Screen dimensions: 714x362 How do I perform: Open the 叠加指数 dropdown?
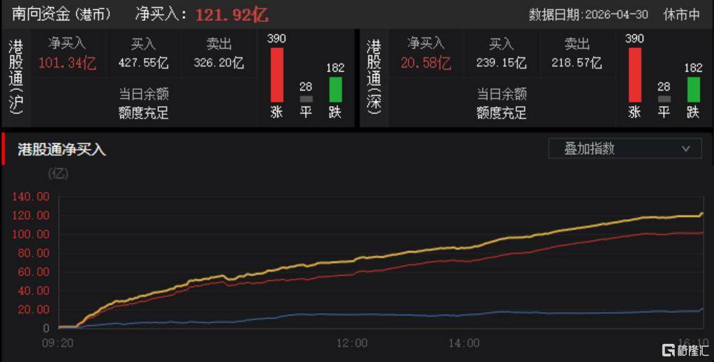625,149
